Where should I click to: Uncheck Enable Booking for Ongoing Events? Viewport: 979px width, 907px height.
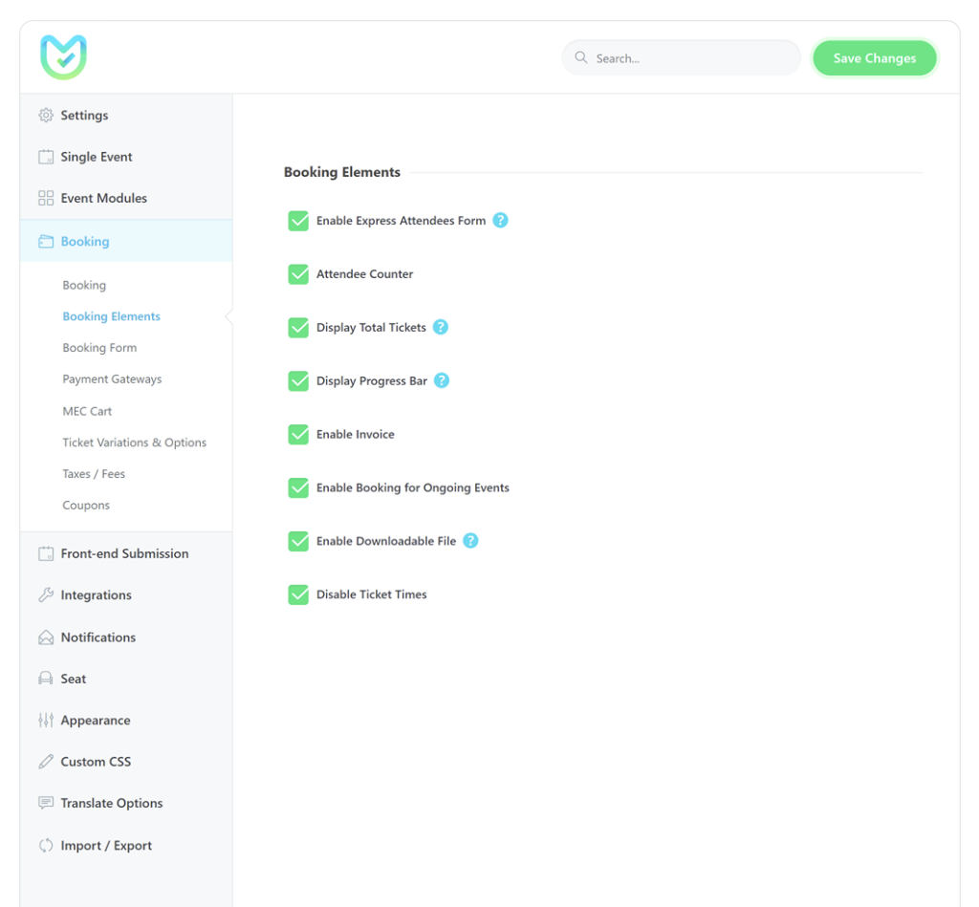point(299,487)
